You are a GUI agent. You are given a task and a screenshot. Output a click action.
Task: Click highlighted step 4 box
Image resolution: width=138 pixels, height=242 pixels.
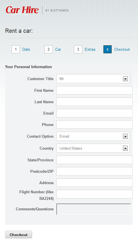(x=107, y=49)
